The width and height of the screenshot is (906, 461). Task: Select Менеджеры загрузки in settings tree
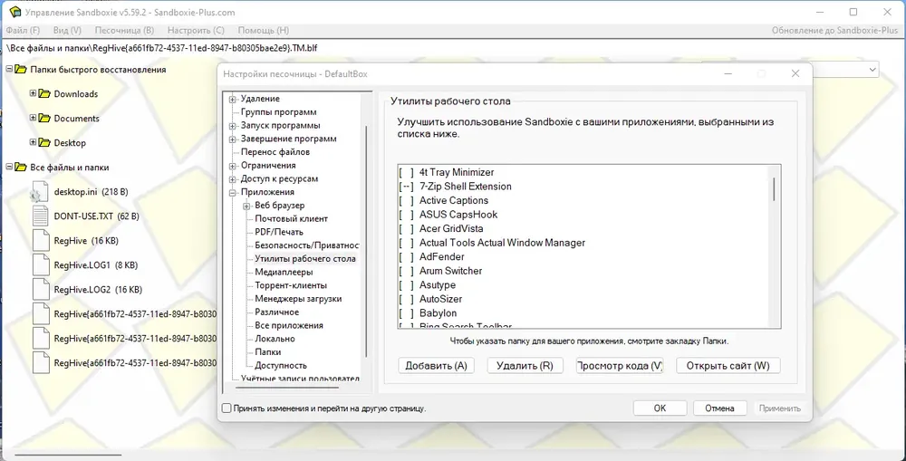[x=298, y=299]
